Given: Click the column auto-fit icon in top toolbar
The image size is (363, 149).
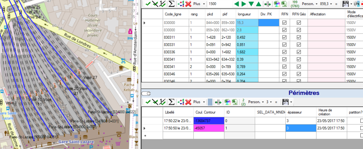Looking at the screenshot, I should [267, 4].
